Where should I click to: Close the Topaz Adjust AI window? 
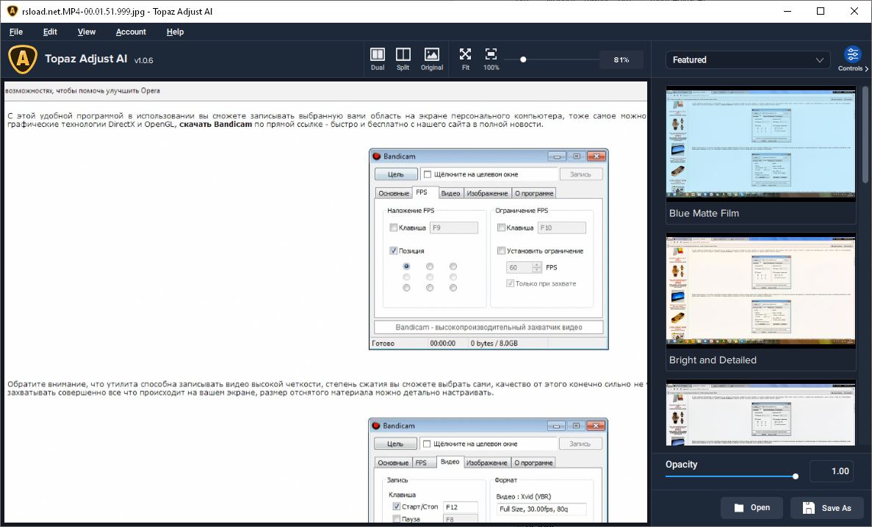[854, 11]
